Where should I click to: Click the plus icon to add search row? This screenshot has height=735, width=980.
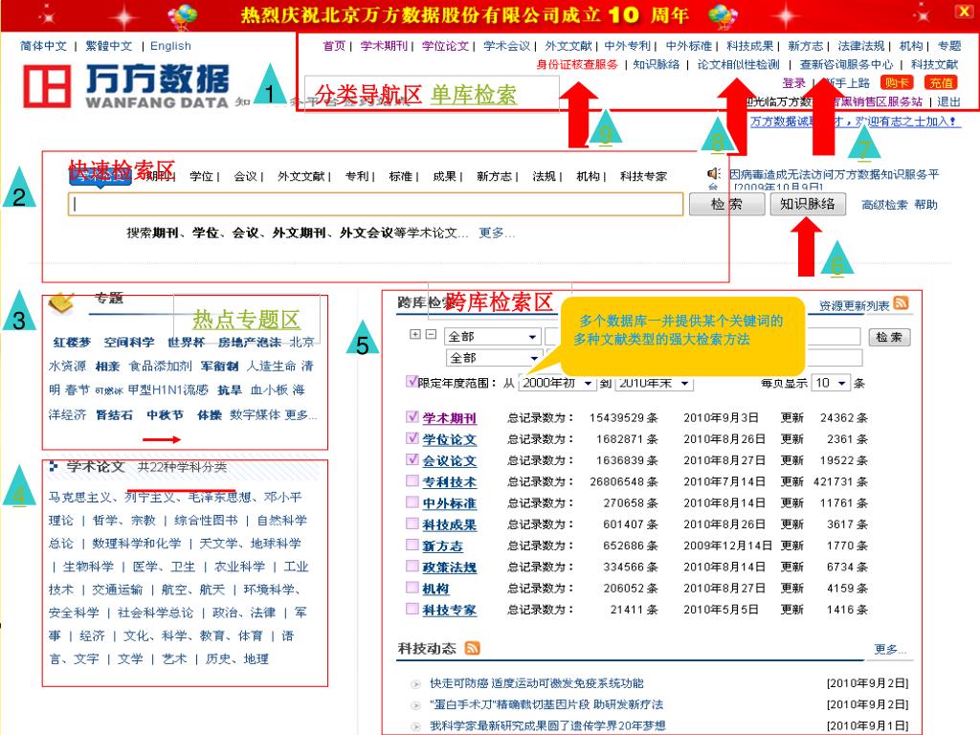click(415, 334)
